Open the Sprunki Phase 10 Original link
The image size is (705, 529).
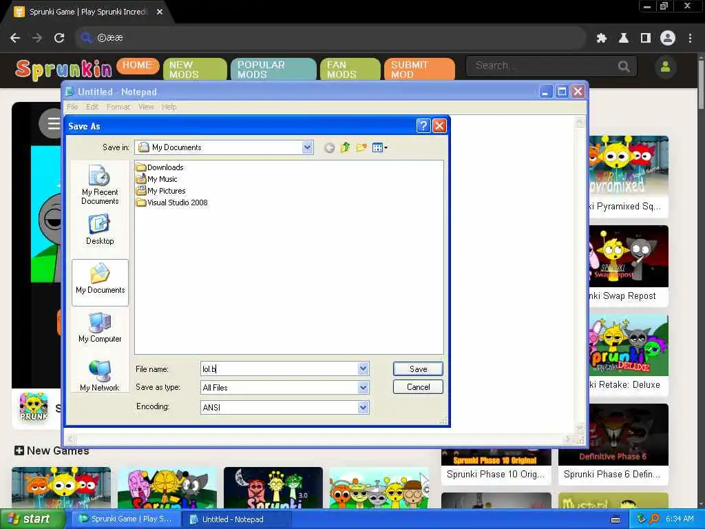click(496, 474)
